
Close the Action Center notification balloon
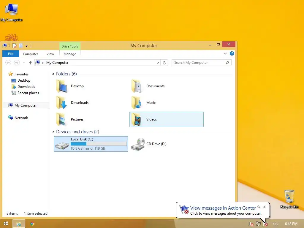click(264, 207)
